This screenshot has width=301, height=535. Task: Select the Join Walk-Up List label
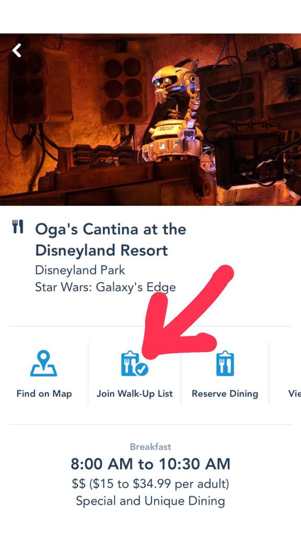(x=134, y=394)
